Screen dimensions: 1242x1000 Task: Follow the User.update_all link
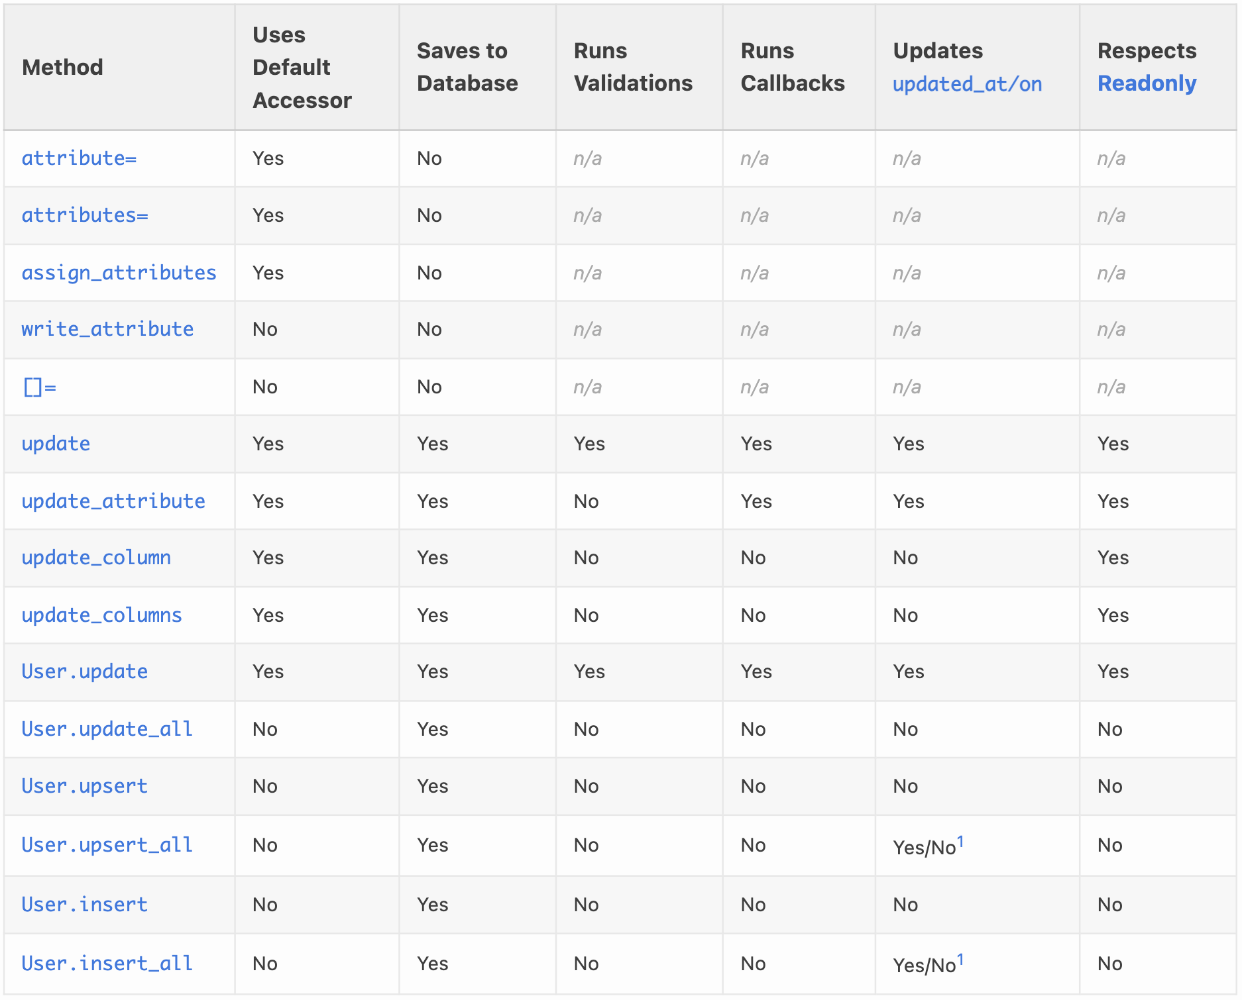click(x=107, y=729)
